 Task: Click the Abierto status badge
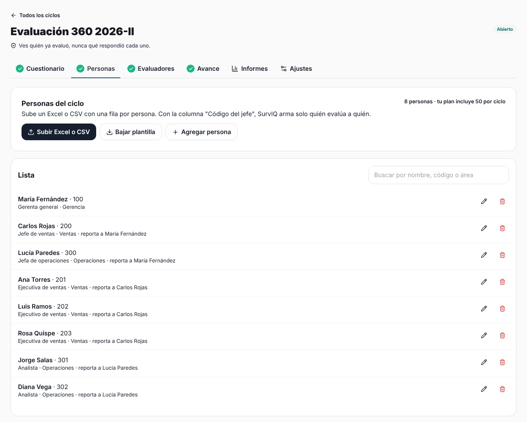pos(505,29)
